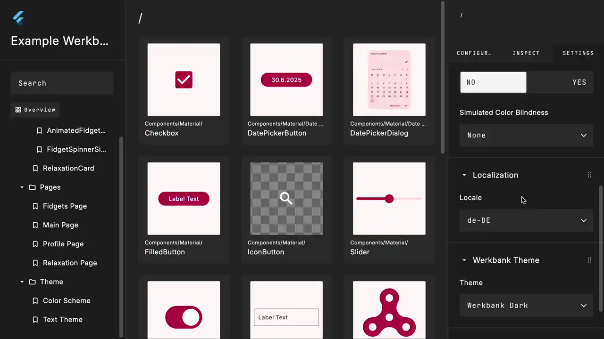
Task: Click bookmark icon beside RelaxationCard
Action: click(35, 168)
